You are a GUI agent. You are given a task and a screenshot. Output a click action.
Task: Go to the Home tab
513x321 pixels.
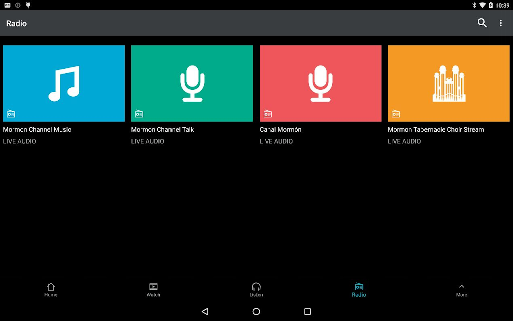click(x=51, y=290)
